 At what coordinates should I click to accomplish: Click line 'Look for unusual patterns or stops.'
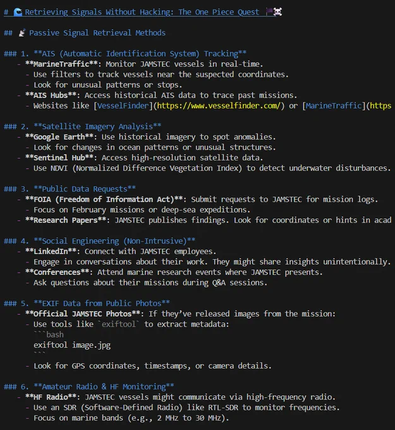pos(107,85)
